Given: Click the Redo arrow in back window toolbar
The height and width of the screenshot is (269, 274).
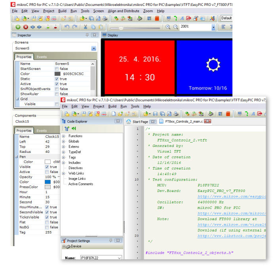Looking at the screenshot, I should (x=75, y=27).
